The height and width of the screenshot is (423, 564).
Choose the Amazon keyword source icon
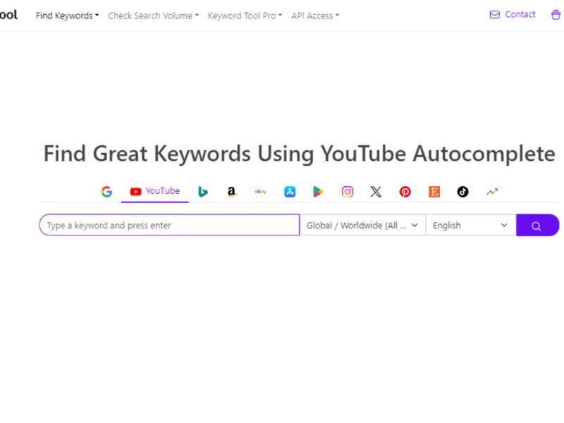click(x=231, y=191)
